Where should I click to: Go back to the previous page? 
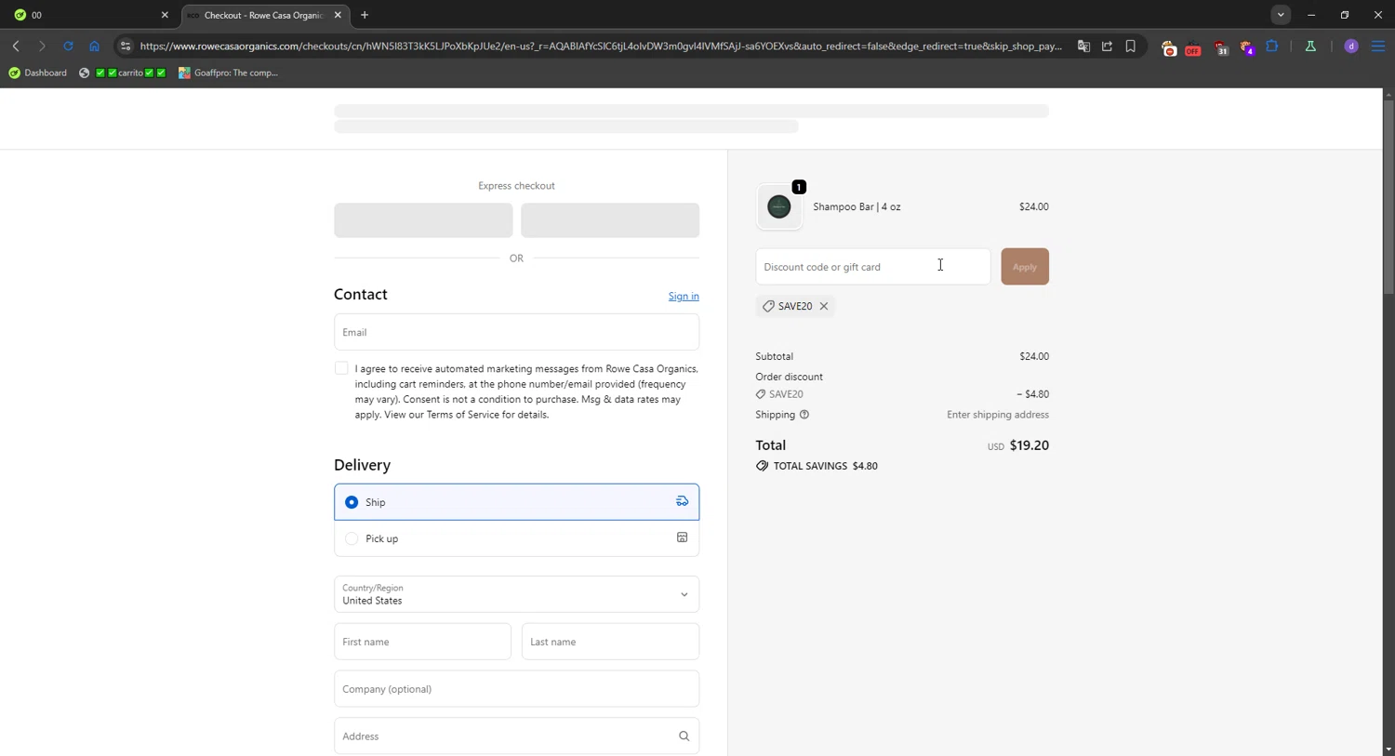pos(16,46)
